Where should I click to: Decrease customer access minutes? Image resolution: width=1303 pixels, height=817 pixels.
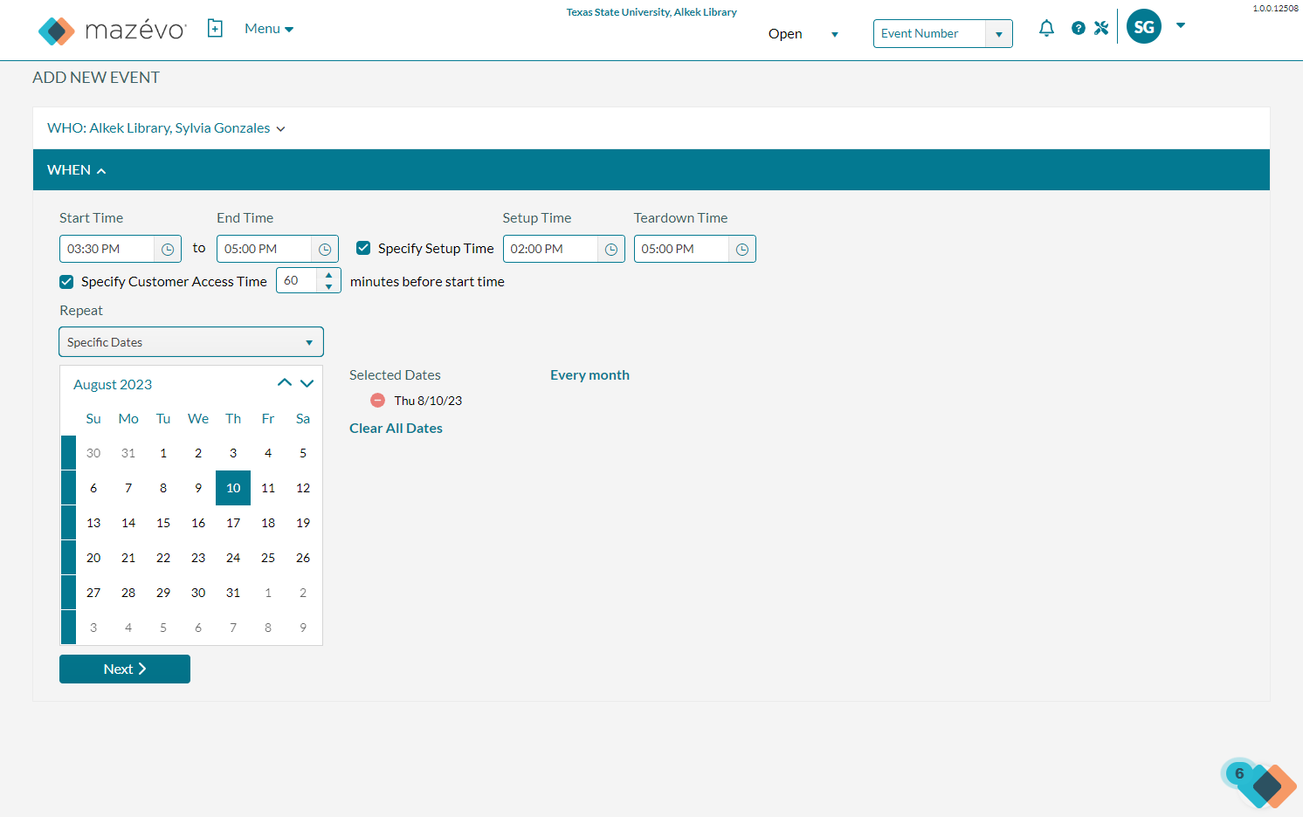pyautogui.click(x=328, y=286)
